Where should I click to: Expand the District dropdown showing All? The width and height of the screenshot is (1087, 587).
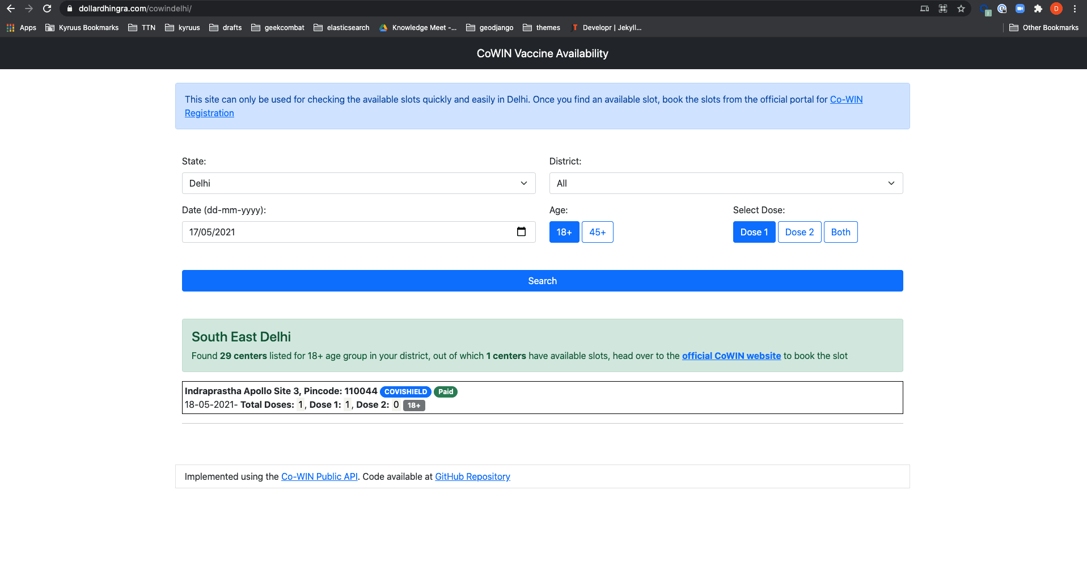pos(726,183)
